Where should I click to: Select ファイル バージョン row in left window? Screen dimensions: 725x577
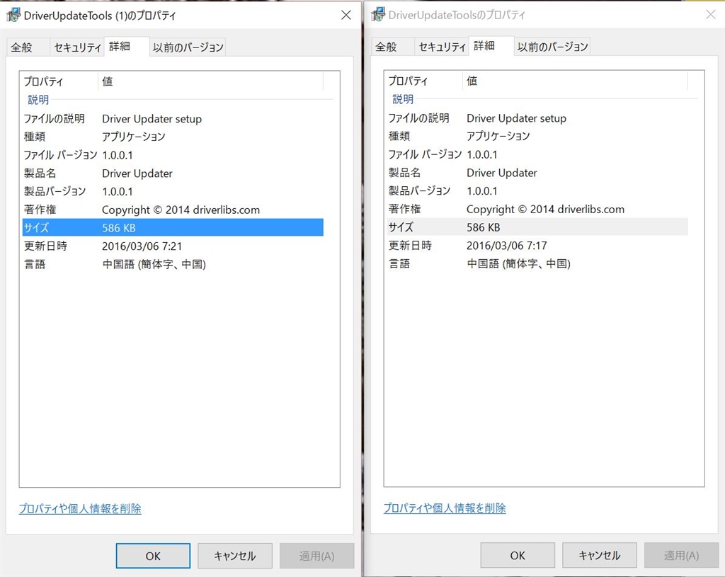pos(173,155)
